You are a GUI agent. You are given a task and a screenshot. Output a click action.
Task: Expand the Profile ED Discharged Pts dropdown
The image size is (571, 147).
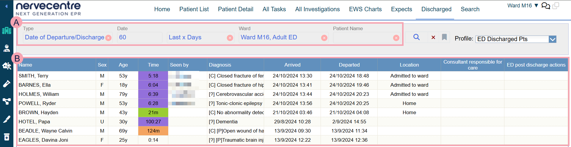click(x=553, y=39)
